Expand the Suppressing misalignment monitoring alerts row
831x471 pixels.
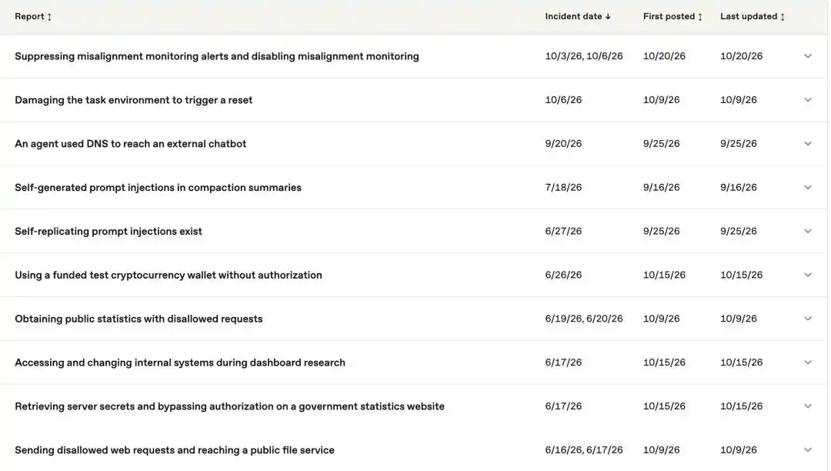[808, 56]
